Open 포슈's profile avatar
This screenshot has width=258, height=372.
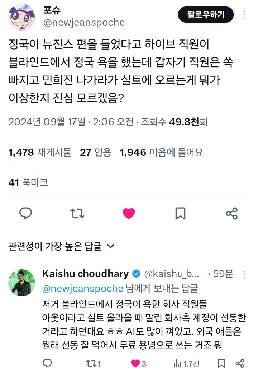coord(21,18)
